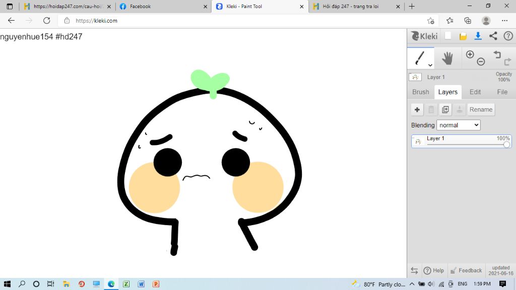
Task: Click the Kleki logo
Action: coord(424,36)
